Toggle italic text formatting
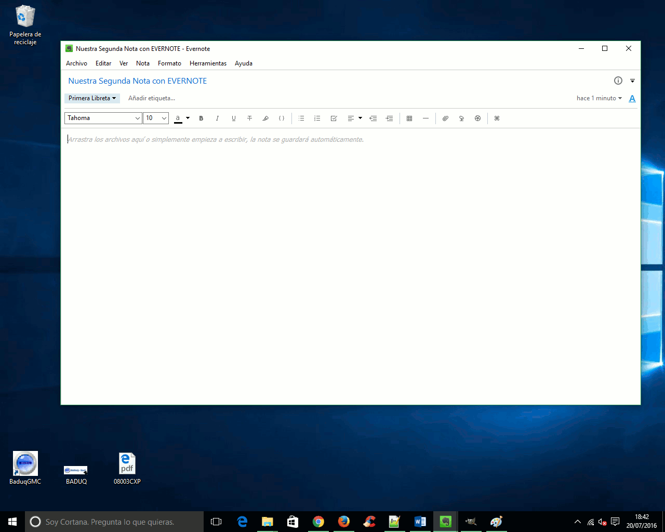 point(217,118)
